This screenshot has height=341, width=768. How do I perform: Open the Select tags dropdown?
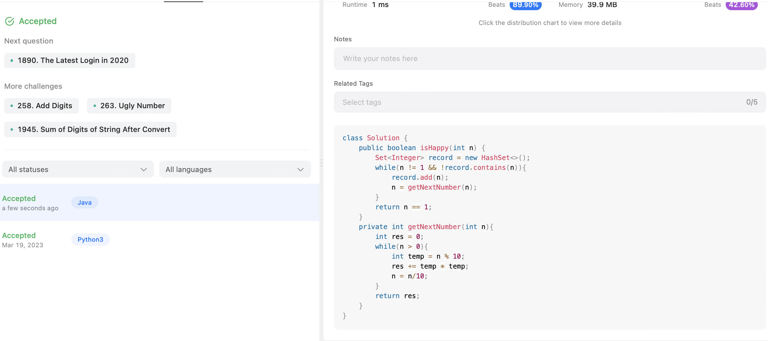[549, 102]
